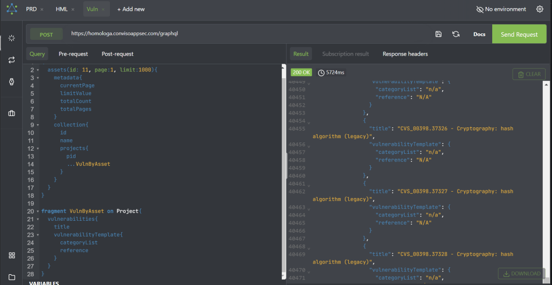Download the response with DOWNLOAD button
Screen dimensions: 552x285
pyautogui.click(x=522, y=273)
